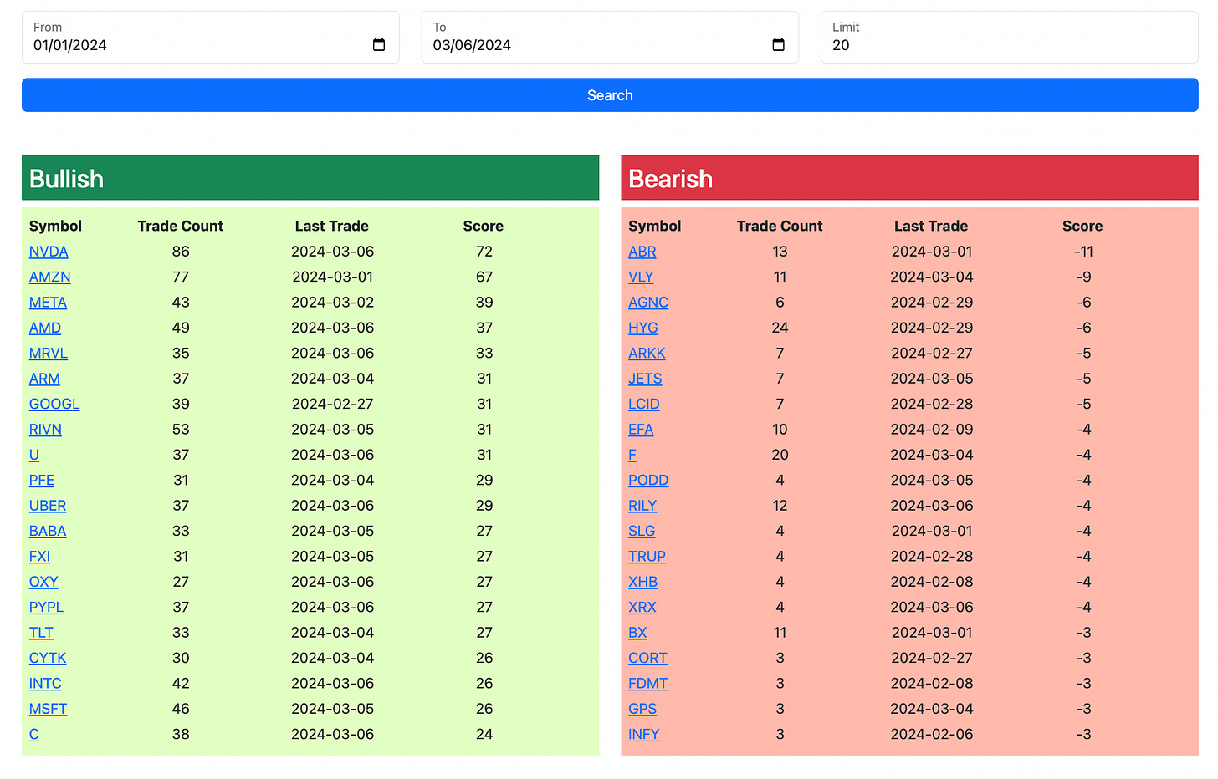Screen dimensions: 1218x779
Task: Open the BX symbol link
Action: pyautogui.click(x=637, y=633)
